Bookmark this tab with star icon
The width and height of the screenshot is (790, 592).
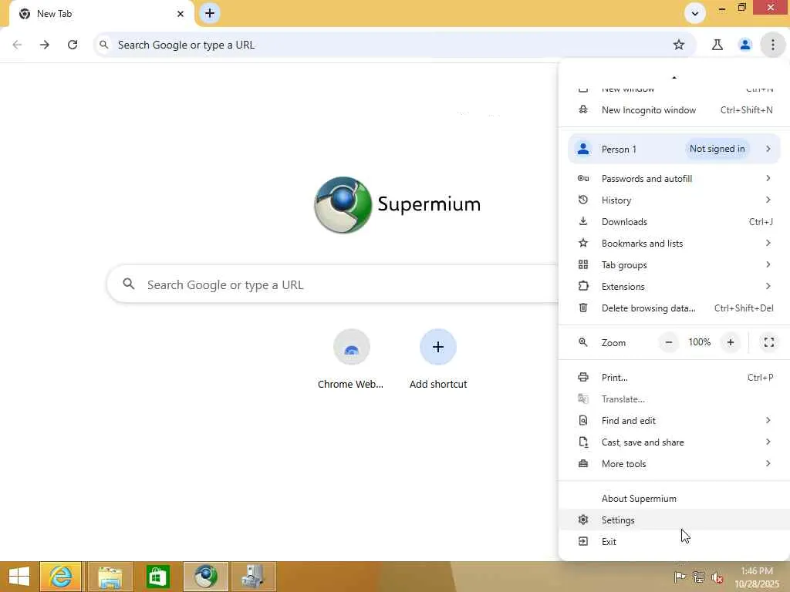click(x=679, y=45)
